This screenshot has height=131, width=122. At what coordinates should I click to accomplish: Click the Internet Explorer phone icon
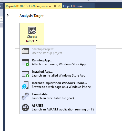25,85
